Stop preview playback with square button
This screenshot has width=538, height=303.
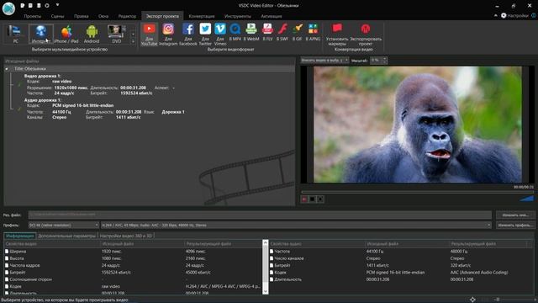312,199
